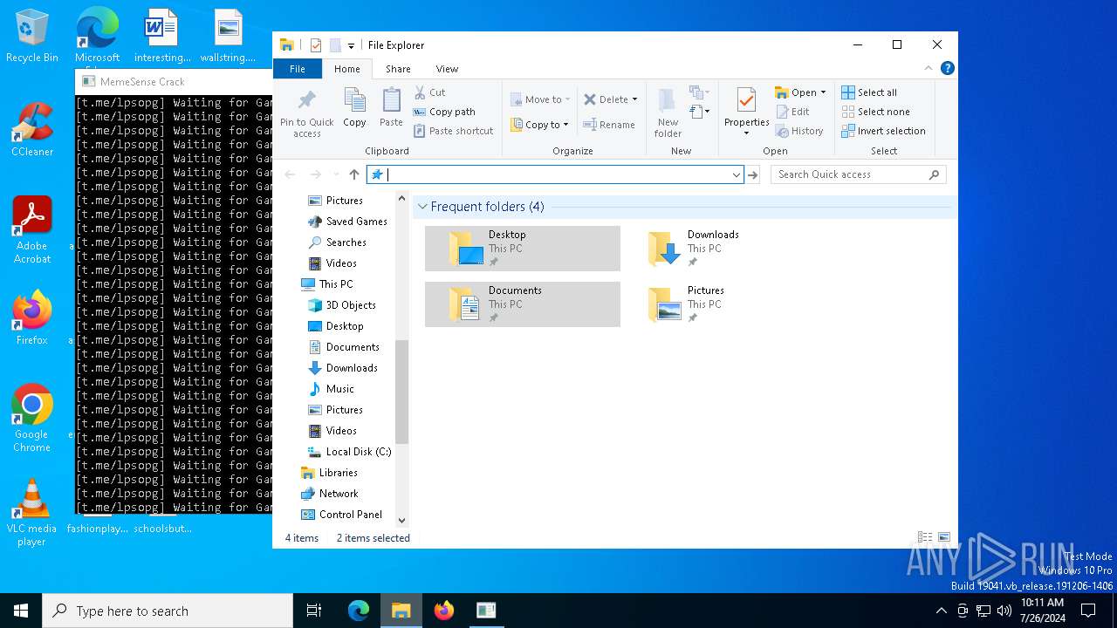Select the Desktop frequent folder
This screenshot has height=628, width=1117.
[x=523, y=249]
